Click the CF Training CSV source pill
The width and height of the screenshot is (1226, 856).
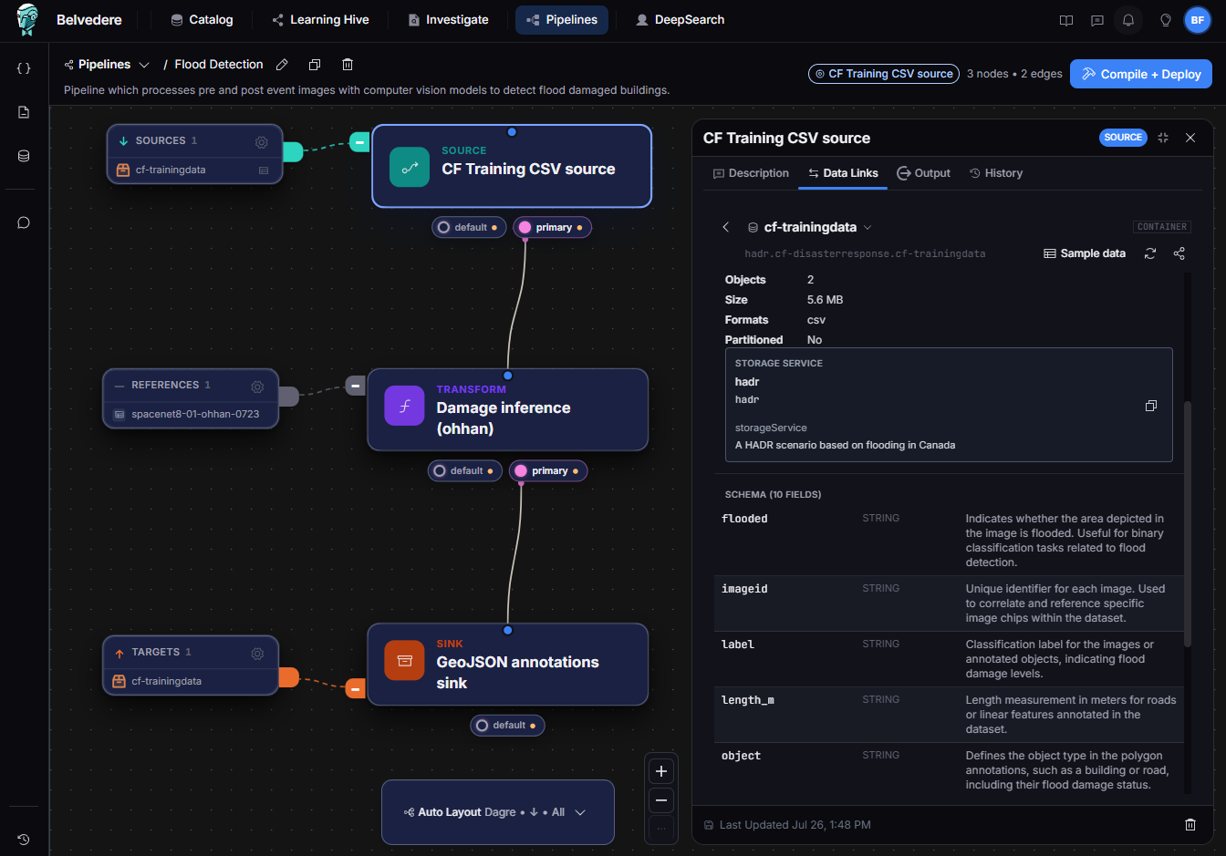[x=884, y=74]
